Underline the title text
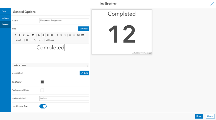This screenshot has width=216, height=120. tap(24, 35)
